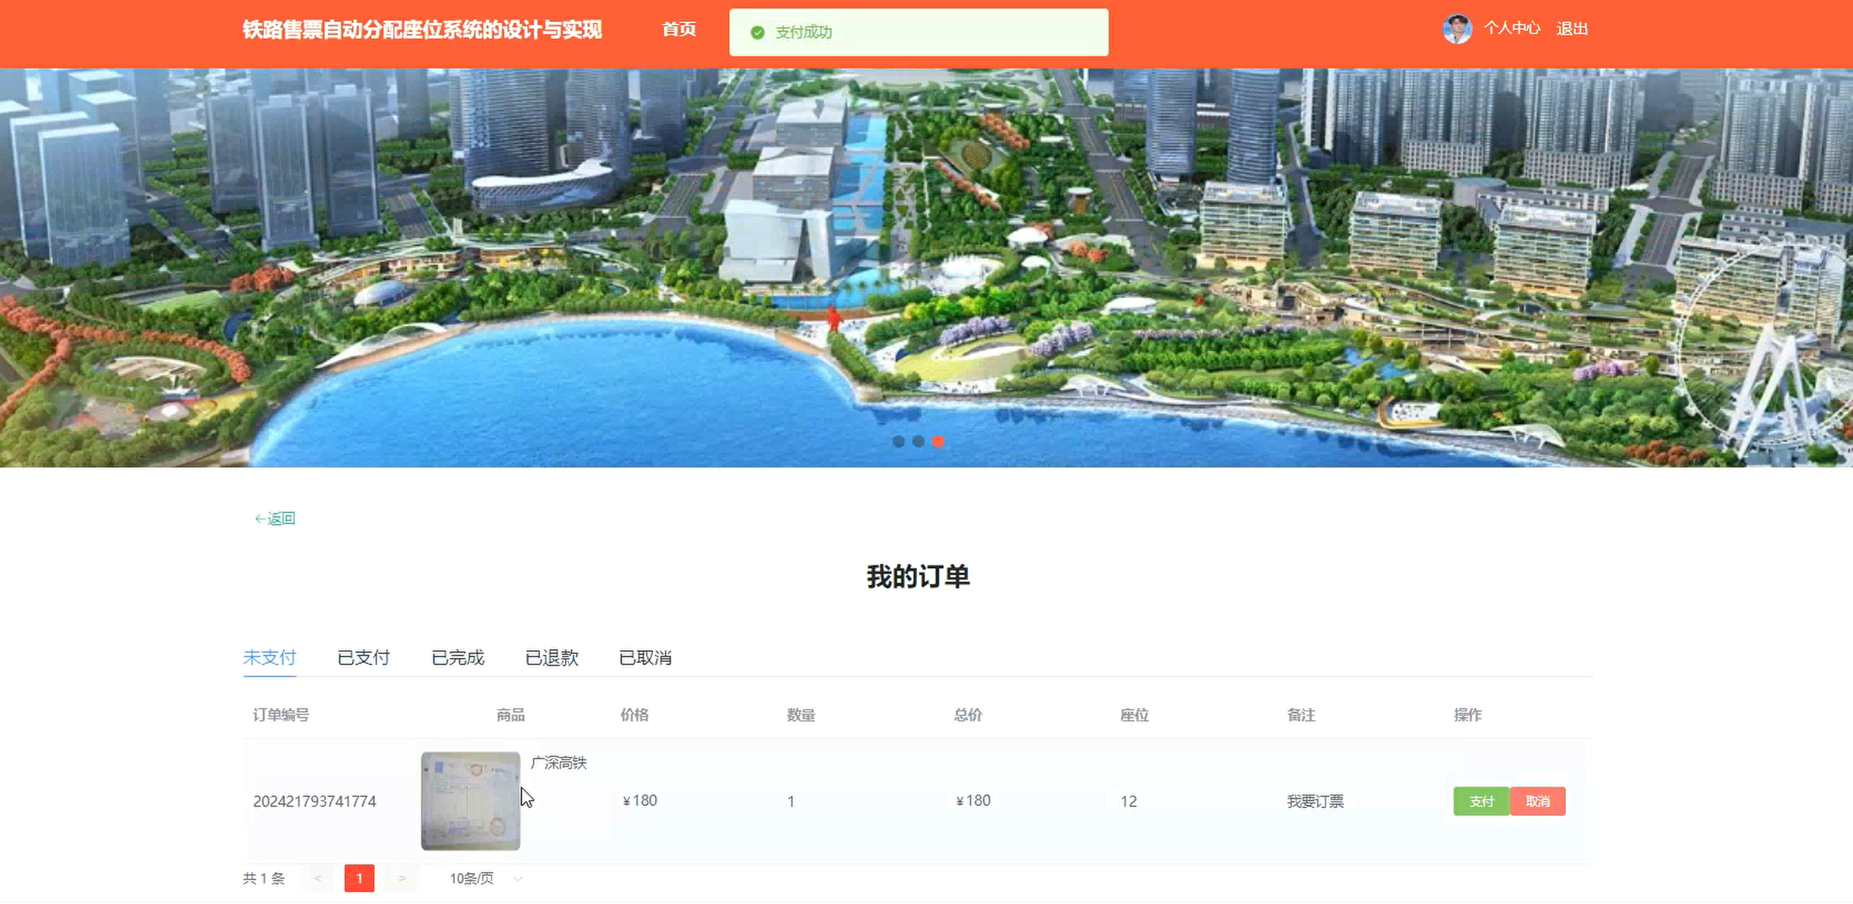Switch to the 已退款 tab

552,657
